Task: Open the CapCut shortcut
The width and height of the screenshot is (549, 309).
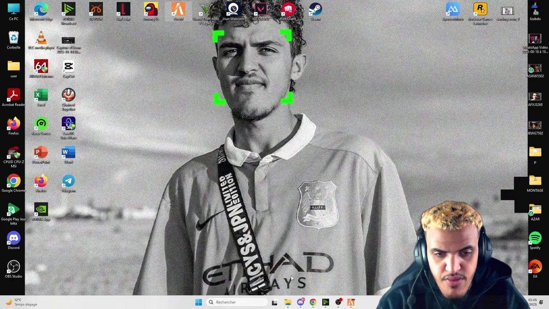Action: 68,69
